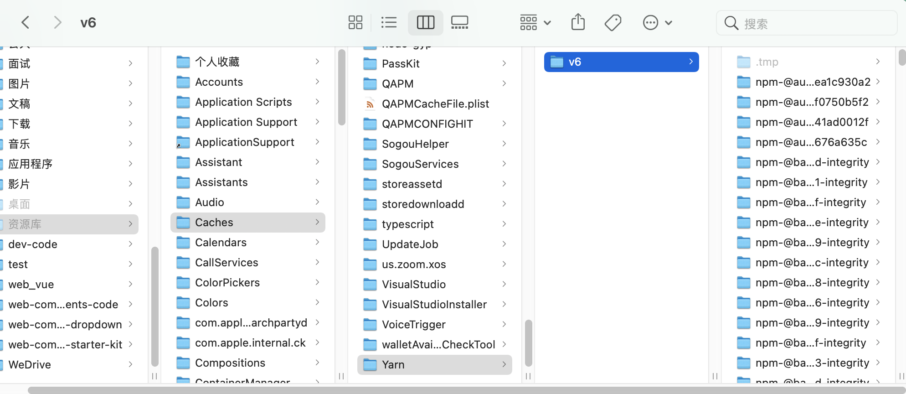Open the .tmp folder

pos(808,62)
